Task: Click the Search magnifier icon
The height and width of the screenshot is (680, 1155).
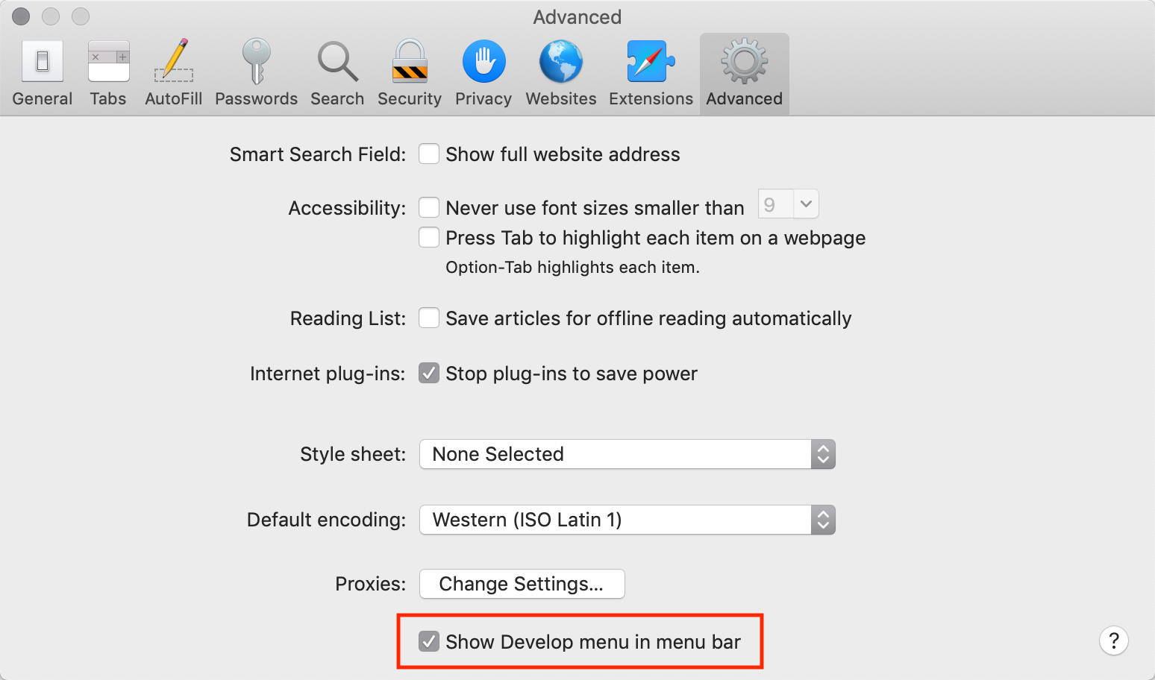Action: [x=337, y=71]
